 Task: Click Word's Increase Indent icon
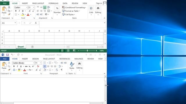coord(65,63)
